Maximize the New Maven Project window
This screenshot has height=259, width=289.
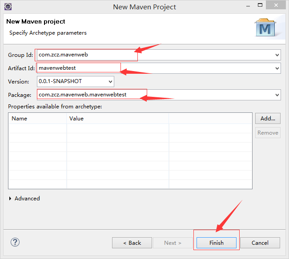click(x=260, y=5)
